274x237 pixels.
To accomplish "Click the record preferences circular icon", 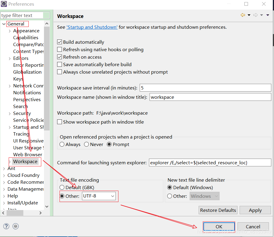I will pos(16,226).
